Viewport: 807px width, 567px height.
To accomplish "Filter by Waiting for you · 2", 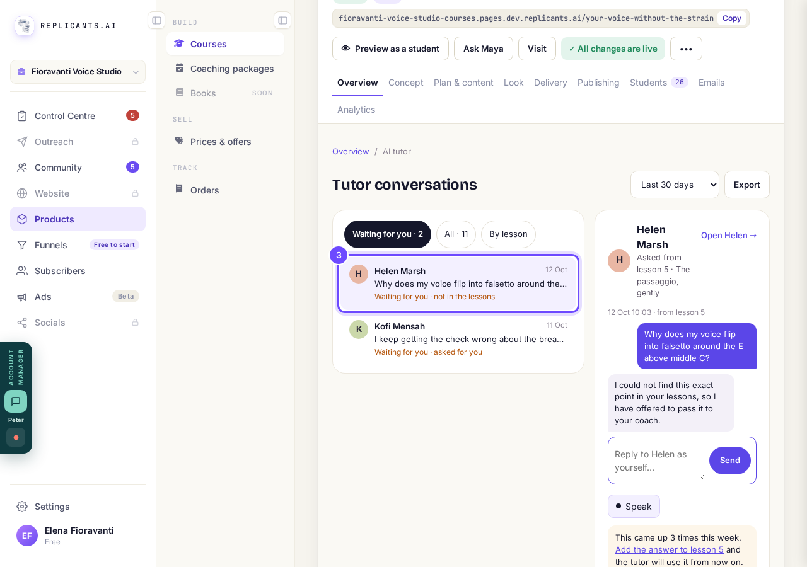I will pyautogui.click(x=388, y=234).
